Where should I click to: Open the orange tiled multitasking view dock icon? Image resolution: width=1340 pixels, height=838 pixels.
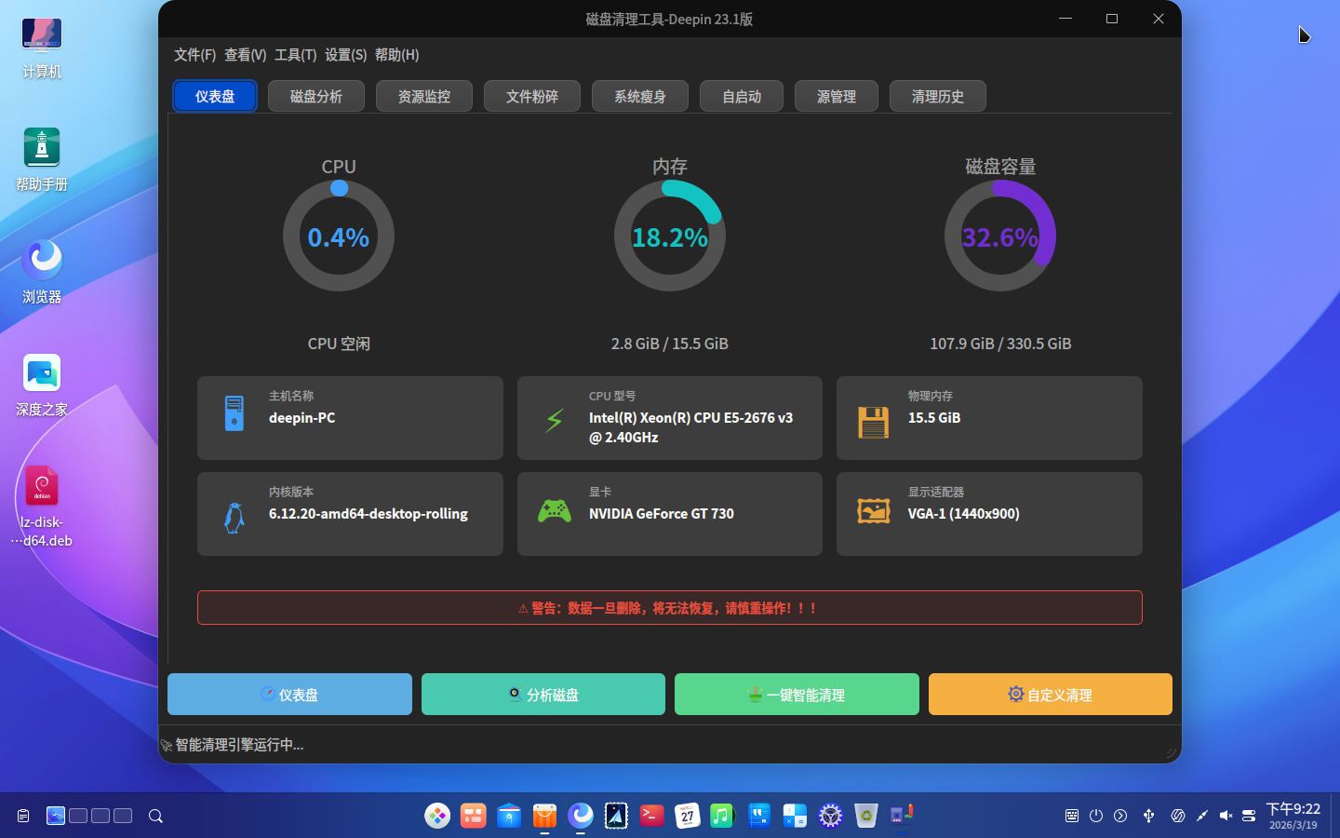point(474,816)
